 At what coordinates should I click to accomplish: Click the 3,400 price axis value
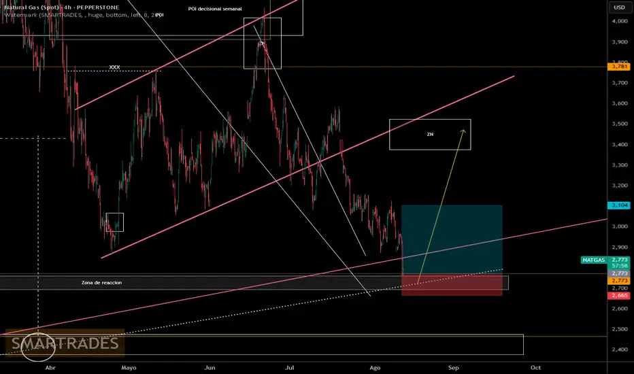(x=620, y=144)
